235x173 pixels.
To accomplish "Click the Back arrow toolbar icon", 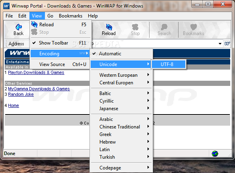I will tap(19, 27).
